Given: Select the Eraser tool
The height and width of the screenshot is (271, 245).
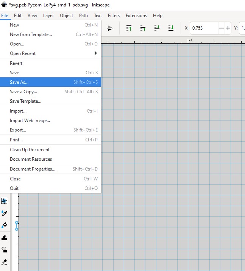Looking at the screenshot, I should pos(5,262).
